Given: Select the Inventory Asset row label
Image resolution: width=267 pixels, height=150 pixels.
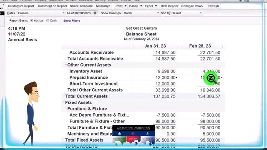Looking at the screenshot, I should [86, 71].
